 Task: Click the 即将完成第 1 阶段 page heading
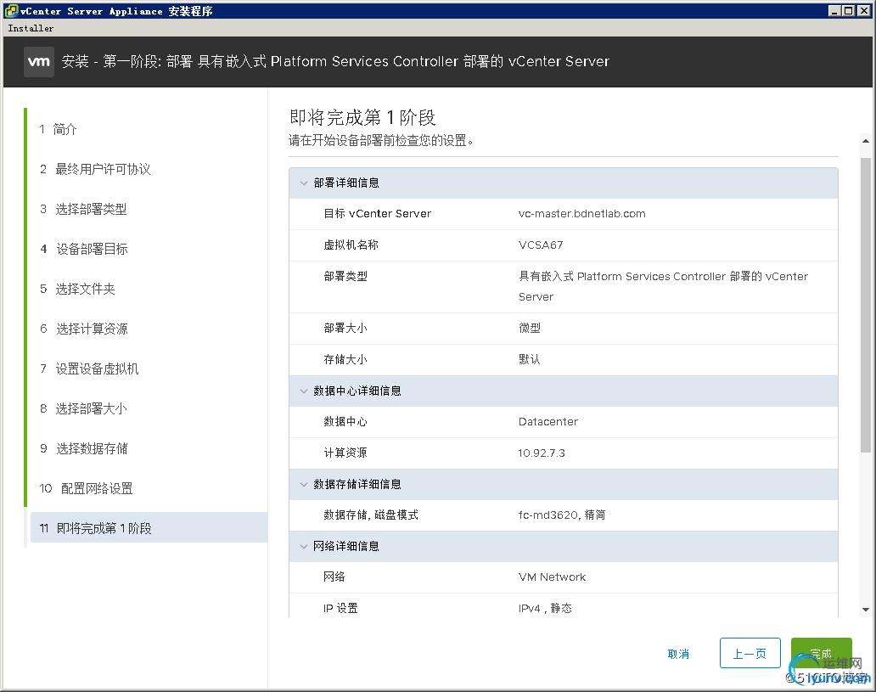(x=362, y=117)
